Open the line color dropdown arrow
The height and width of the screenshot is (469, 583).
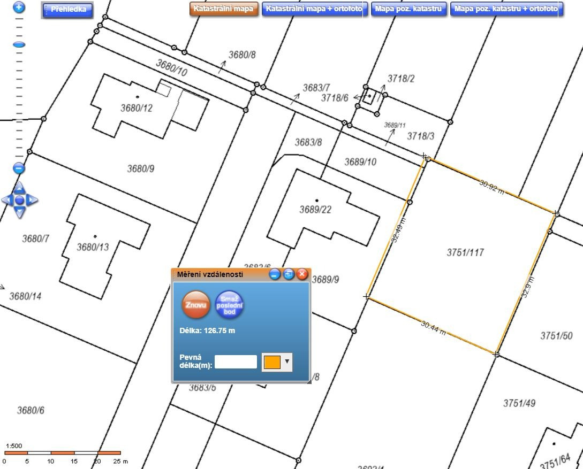287,362
